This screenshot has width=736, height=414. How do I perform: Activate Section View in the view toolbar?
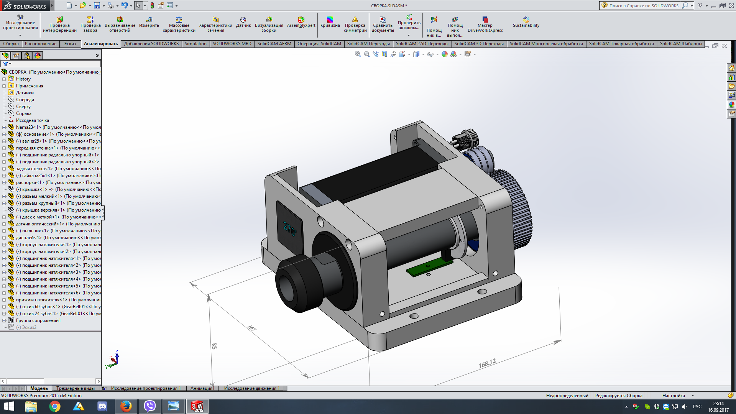pos(384,54)
